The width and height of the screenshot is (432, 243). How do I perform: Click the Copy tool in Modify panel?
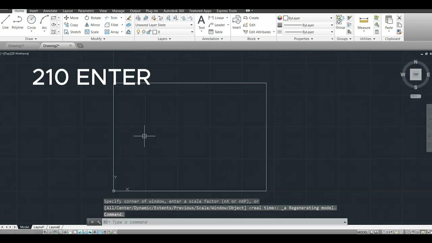(71, 25)
